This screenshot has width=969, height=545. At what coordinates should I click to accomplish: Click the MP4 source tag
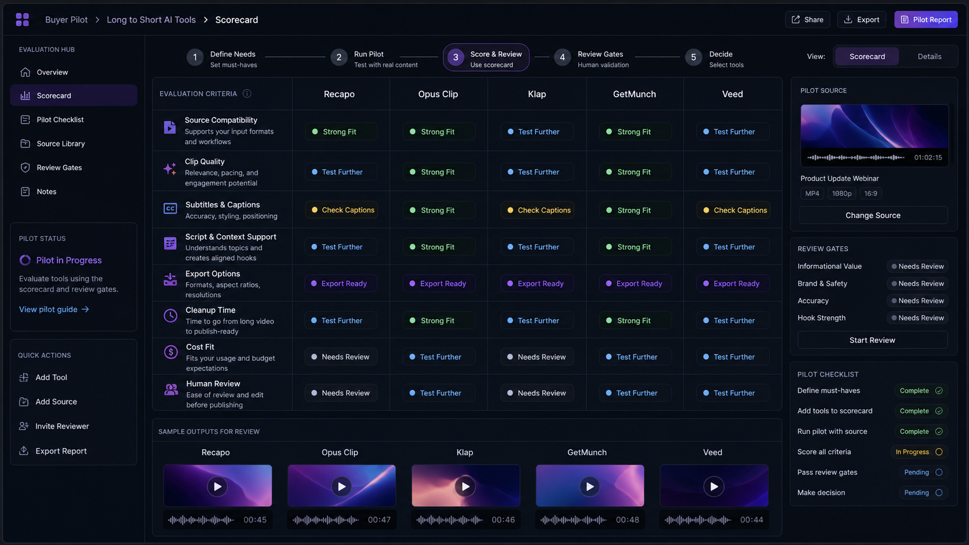pyautogui.click(x=812, y=194)
